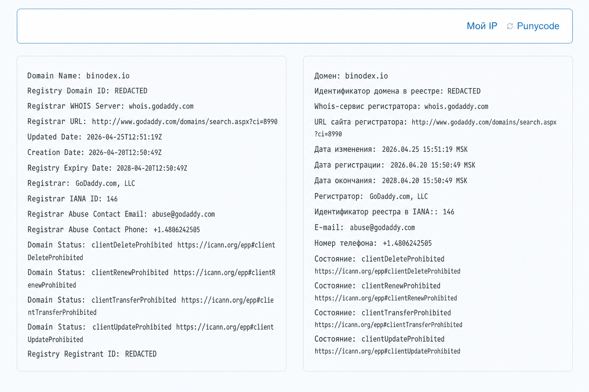Screen dimensions: 589x392
Task: Open the Мой IP link
Action: point(482,26)
